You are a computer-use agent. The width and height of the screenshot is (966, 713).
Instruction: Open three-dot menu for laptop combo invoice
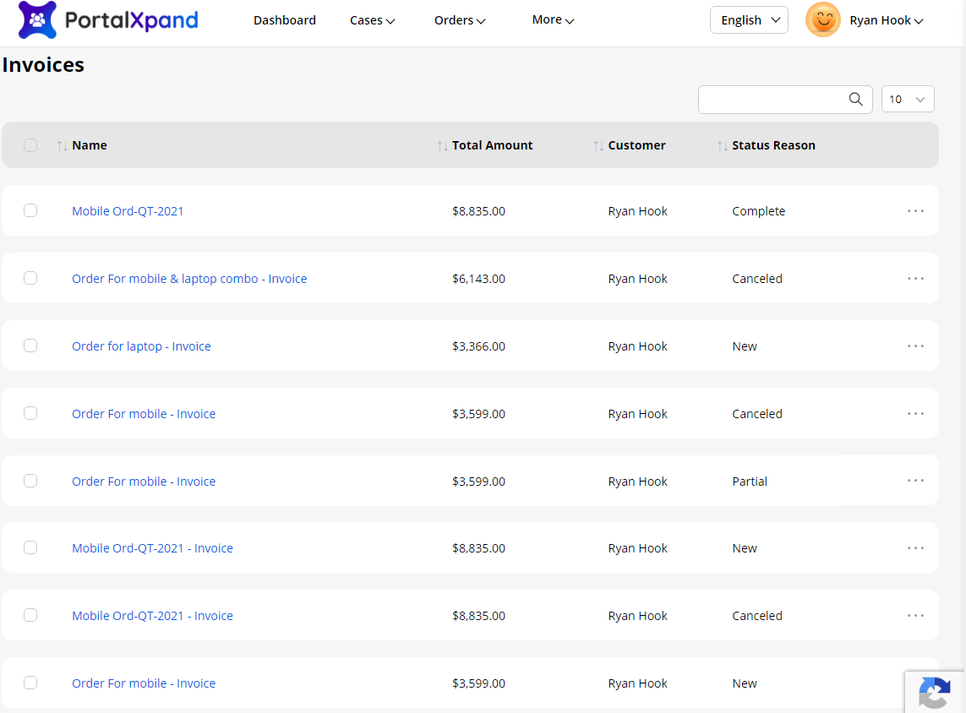(915, 279)
